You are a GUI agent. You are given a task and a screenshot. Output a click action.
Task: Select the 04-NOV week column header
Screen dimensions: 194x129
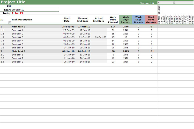(192, 19)
